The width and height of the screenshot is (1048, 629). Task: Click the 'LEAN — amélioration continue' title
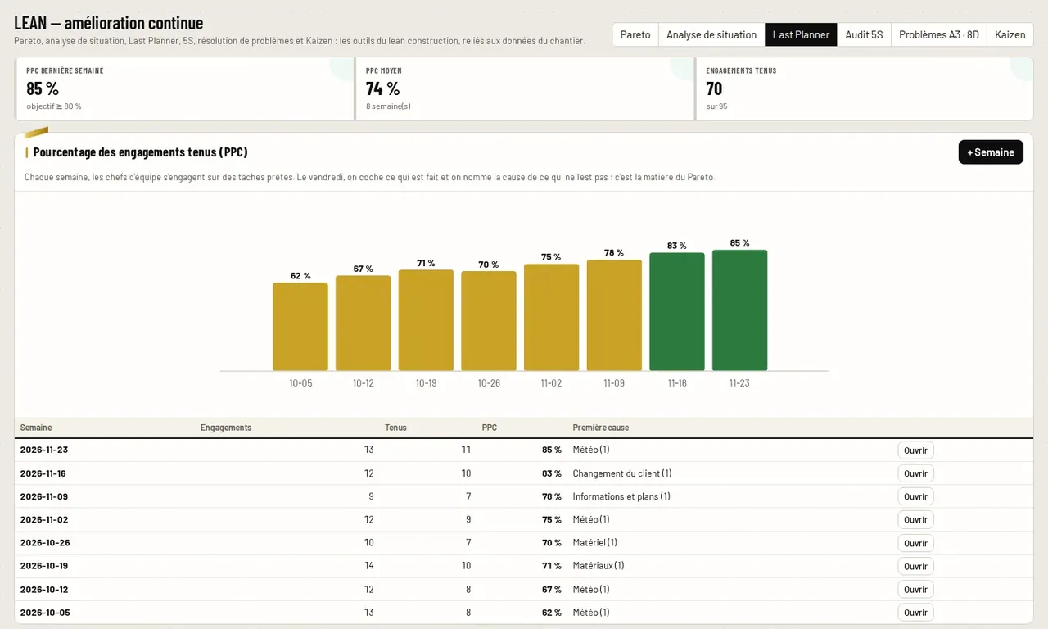click(x=109, y=23)
